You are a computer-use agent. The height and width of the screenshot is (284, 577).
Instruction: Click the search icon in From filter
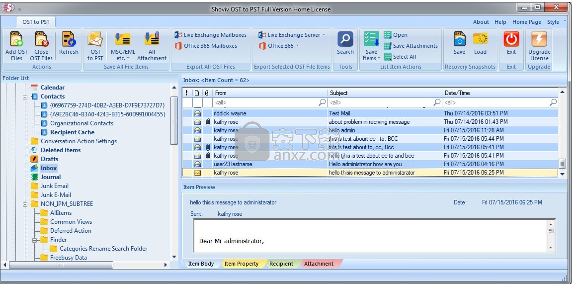pyautogui.click(x=322, y=102)
